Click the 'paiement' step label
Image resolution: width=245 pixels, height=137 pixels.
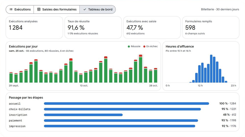[16, 120]
